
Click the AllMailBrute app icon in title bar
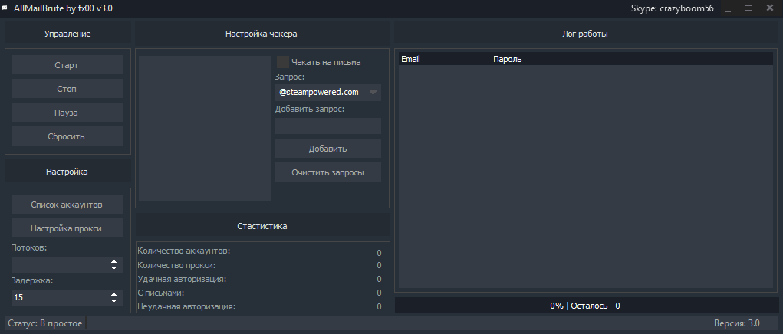pos(5,7)
